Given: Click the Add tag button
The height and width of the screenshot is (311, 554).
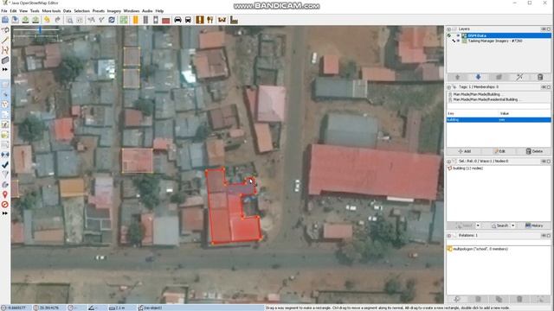Looking at the screenshot, I should 464,151.
